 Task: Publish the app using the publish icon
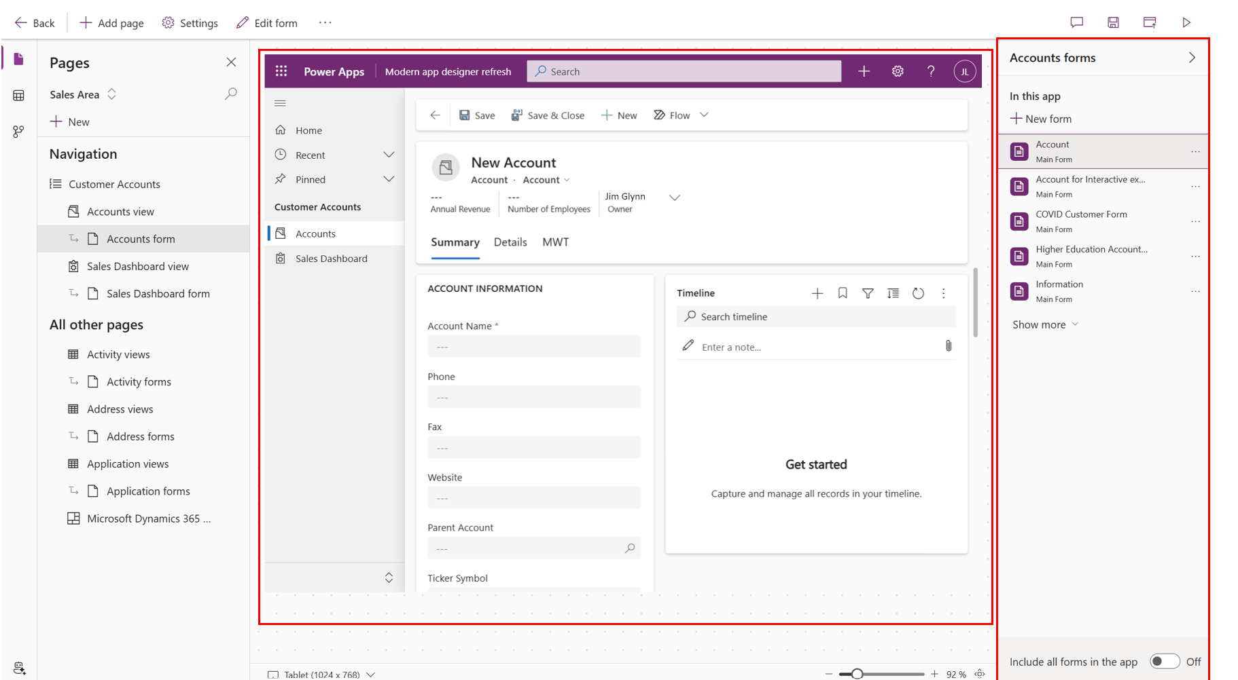pos(1150,22)
